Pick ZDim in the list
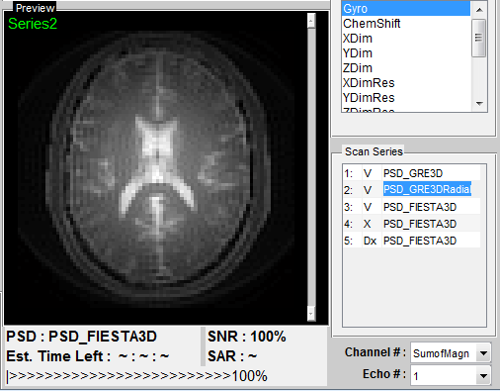Screen dimensions: 500x391 click(x=406, y=68)
